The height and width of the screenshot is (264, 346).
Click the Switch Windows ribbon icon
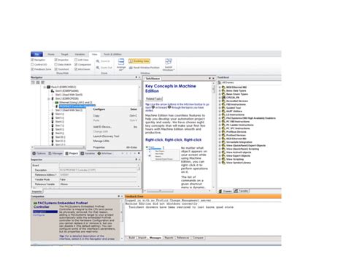169,61
